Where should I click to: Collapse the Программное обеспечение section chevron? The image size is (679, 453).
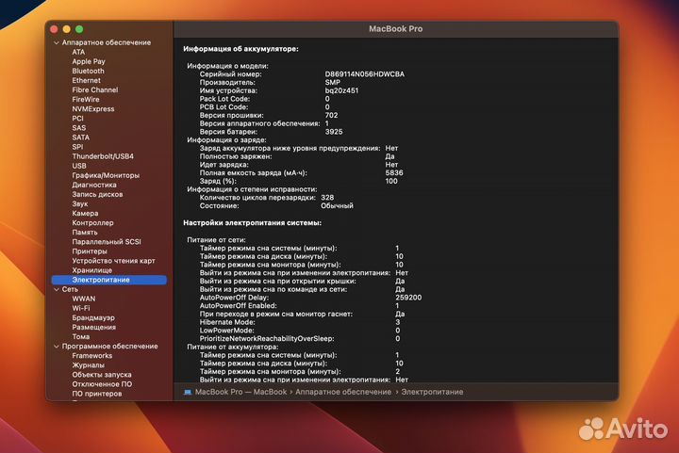coord(57,347)
